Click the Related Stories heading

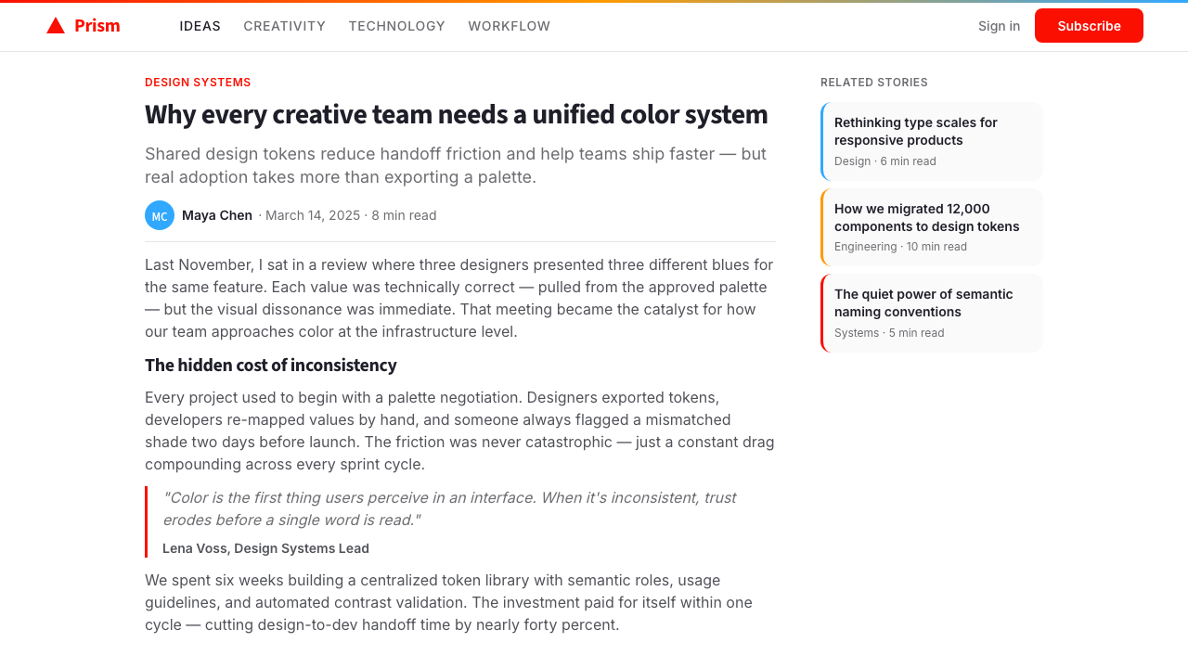coord(874,83)
